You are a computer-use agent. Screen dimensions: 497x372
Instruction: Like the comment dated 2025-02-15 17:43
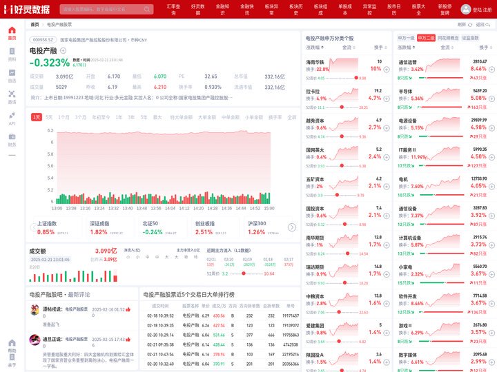click(128, 340)
